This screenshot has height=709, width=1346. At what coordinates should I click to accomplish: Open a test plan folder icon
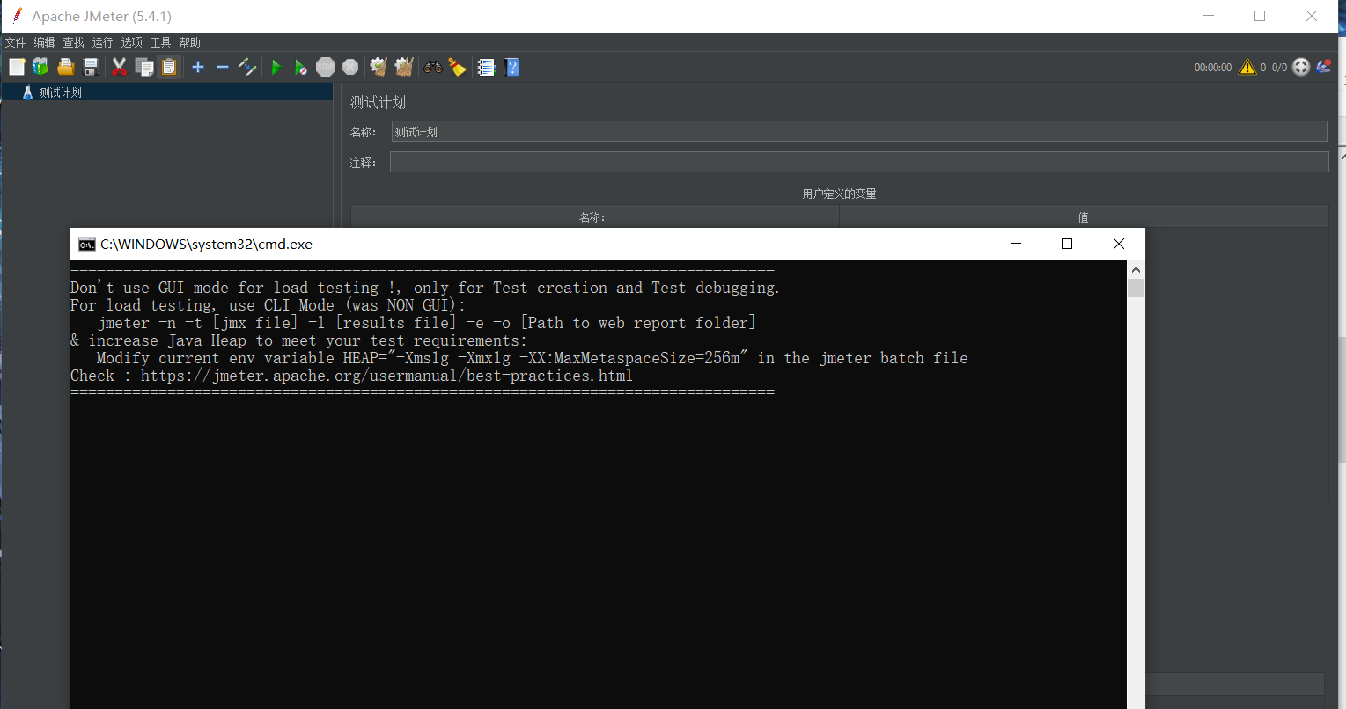coord(65,67)
